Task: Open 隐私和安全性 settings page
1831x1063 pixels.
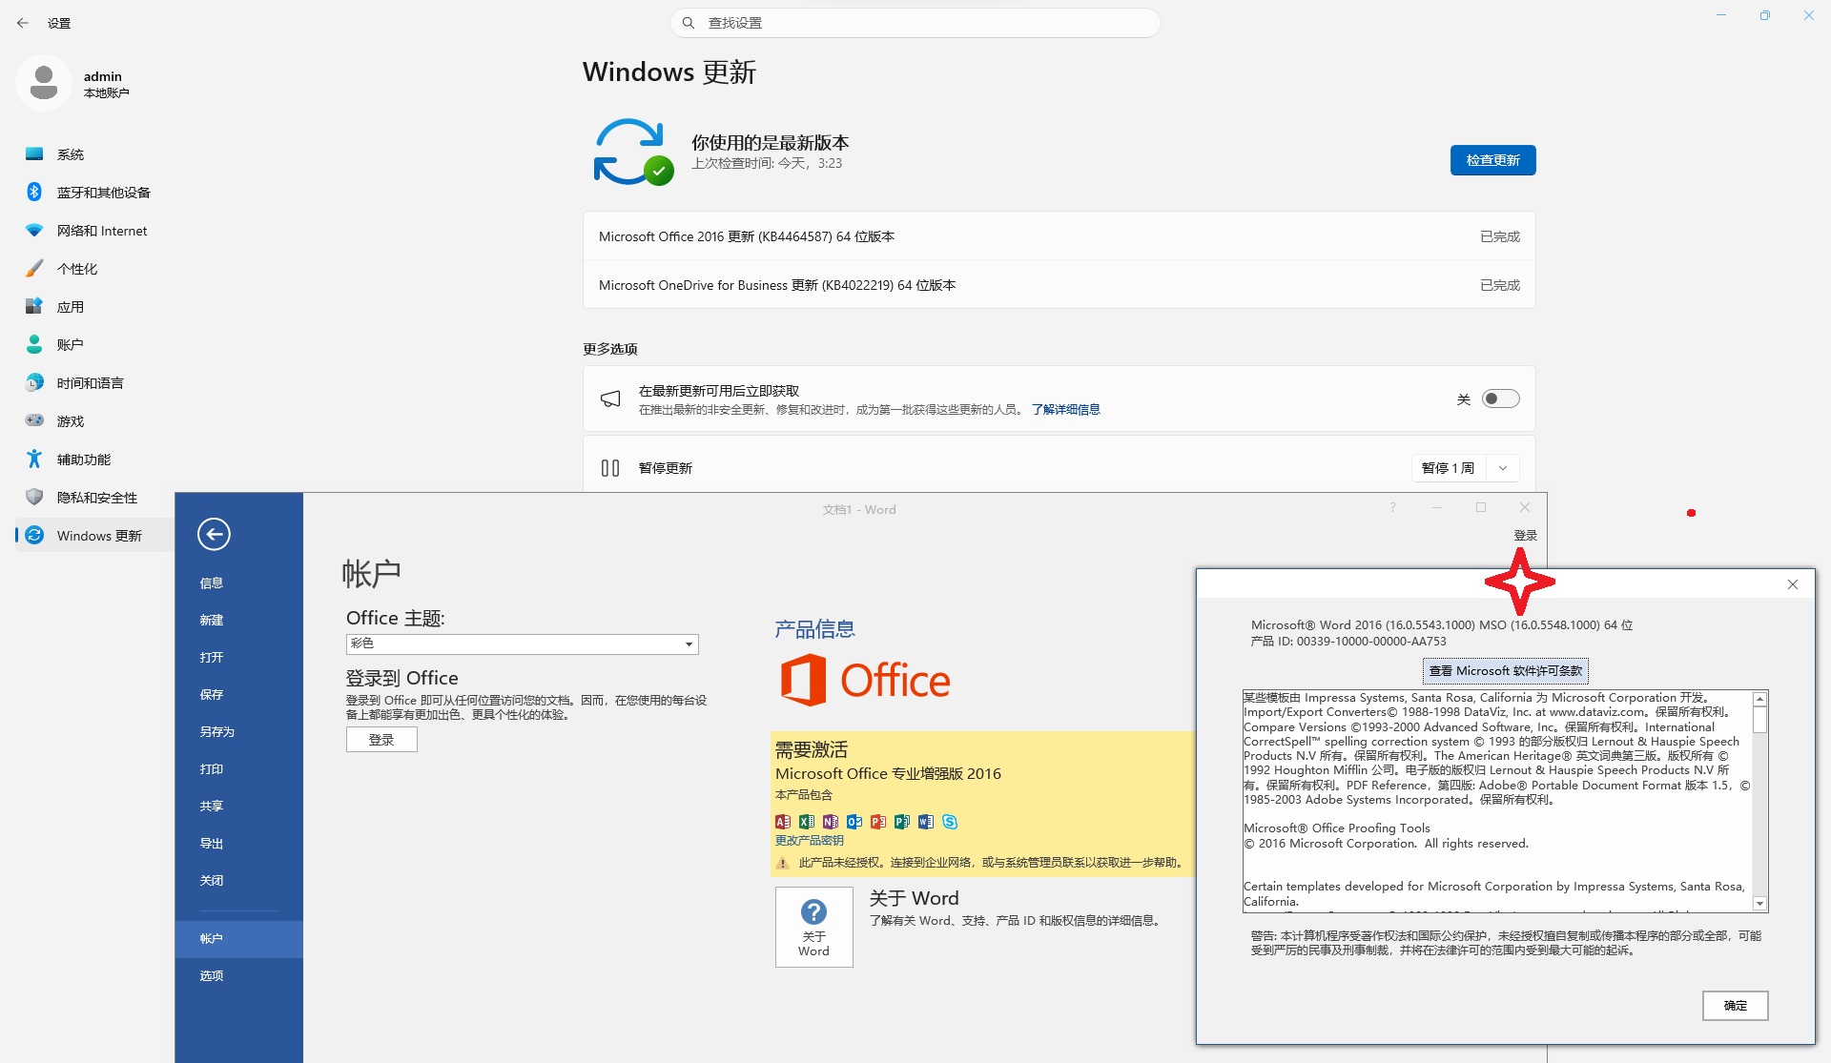Action: 96,498
